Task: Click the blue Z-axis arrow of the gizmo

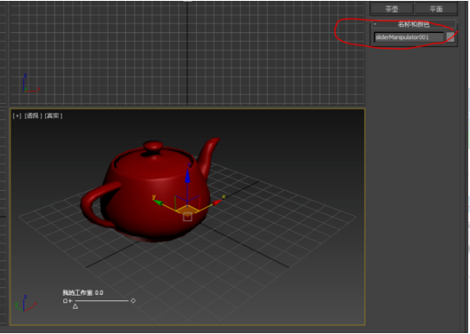Action: 187,176
